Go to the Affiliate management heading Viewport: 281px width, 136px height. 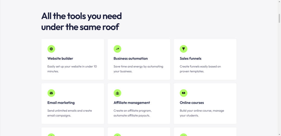(132, 103)
